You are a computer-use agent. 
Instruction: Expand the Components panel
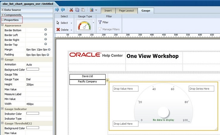3,15
